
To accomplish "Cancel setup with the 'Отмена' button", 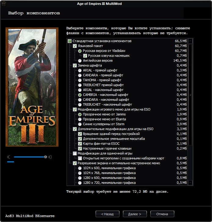I will [162, 214].
